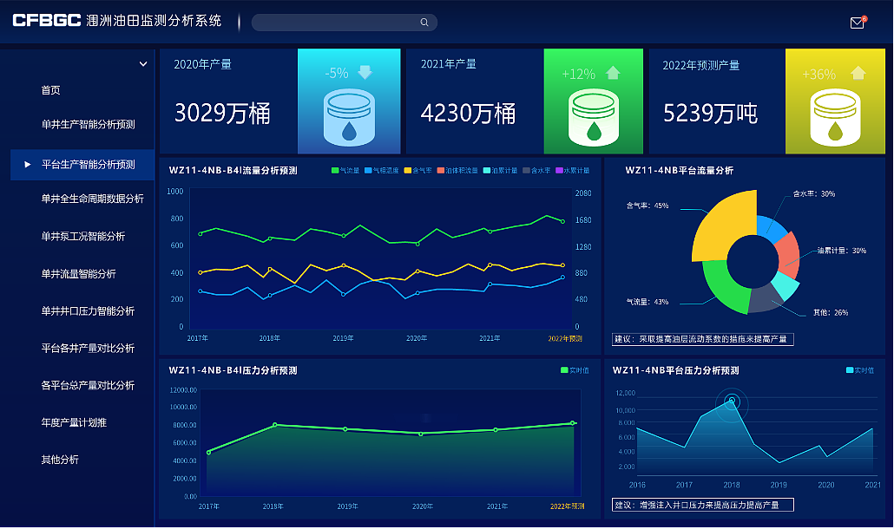Click the WZ11-4NB平台流量分析 chart title
Screen dimensions: 894x529
(679, 170)
